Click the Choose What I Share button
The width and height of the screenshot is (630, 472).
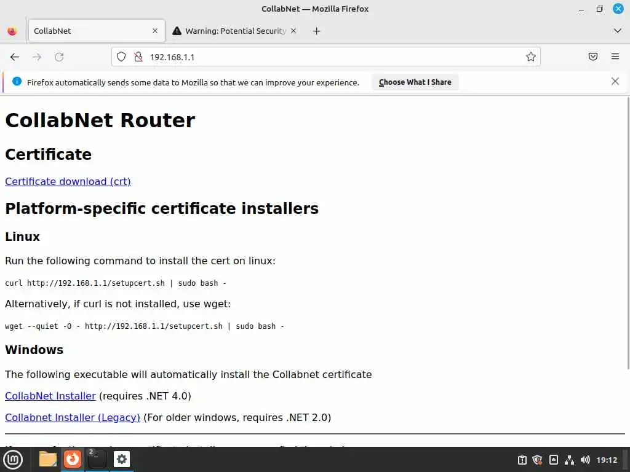pos(415,82)
